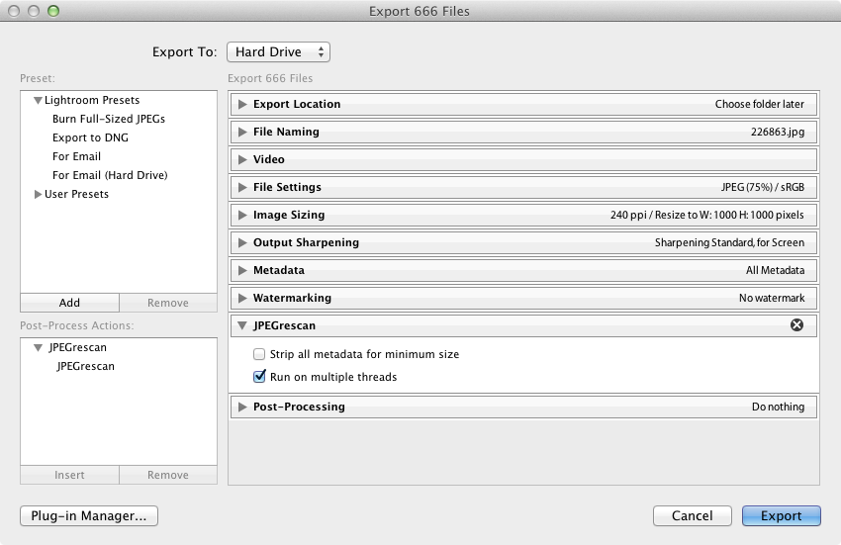This screenshot has height=545, width=841.
Task: Click the 'Choose folder later' summary text
Action: (760, 104)
